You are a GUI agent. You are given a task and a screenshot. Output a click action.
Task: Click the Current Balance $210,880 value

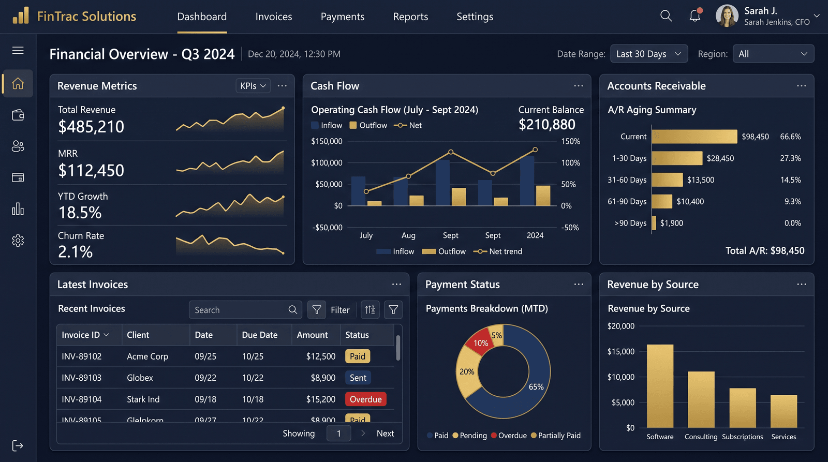547,125
